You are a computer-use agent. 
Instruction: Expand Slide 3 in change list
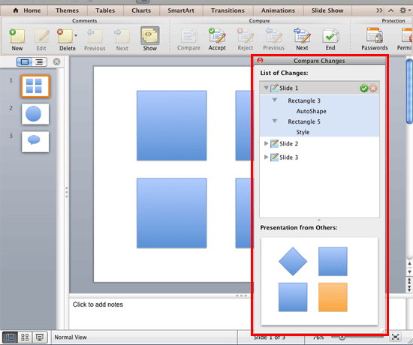[x=266, y=157]
